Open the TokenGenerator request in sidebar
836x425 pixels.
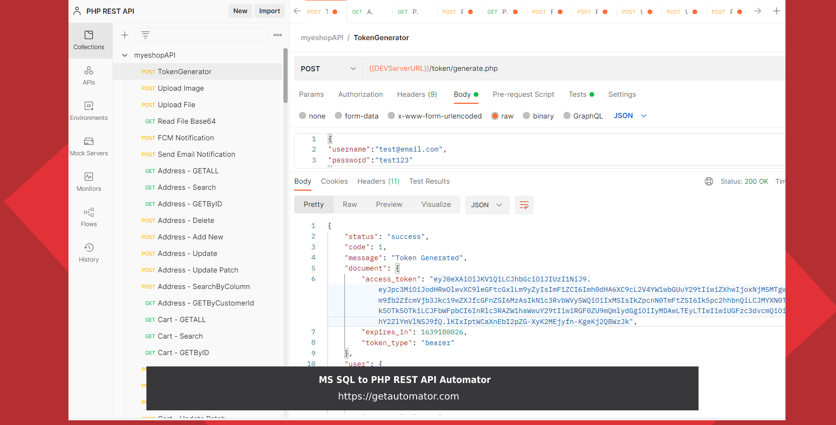click(197, 72)
